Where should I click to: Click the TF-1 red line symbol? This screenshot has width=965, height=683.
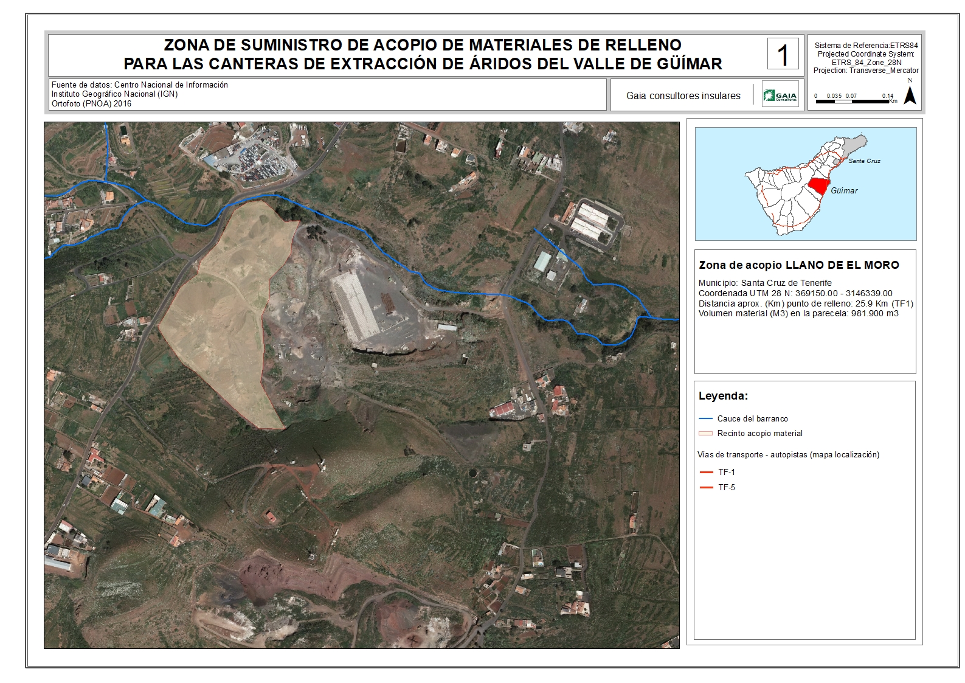point(705,472)
